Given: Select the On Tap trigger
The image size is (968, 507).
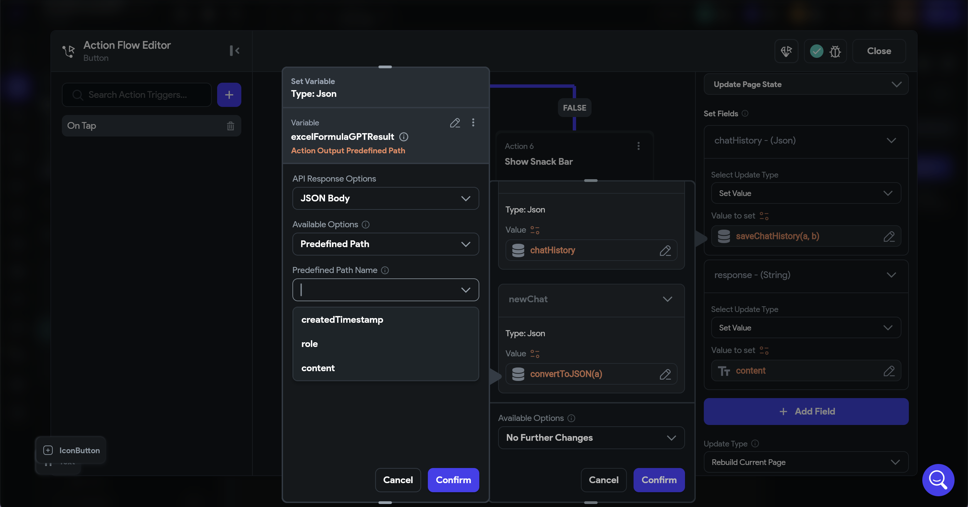Looking at the screenshot, I should tap(152, 126).
